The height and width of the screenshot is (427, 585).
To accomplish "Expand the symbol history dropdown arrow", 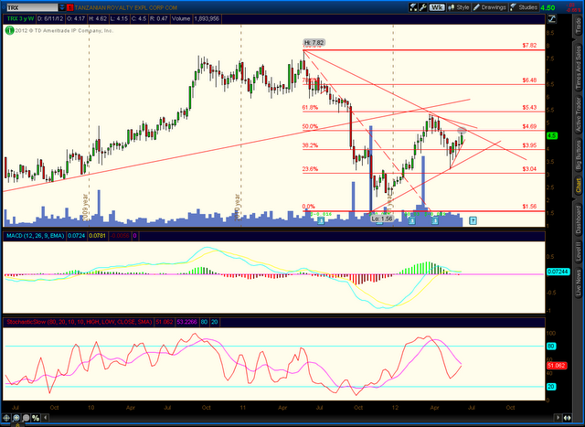I will (62, 7).
